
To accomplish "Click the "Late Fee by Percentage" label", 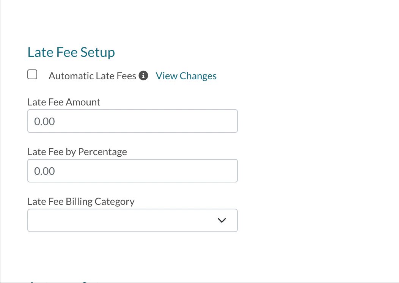I will (x=77, y=152).
